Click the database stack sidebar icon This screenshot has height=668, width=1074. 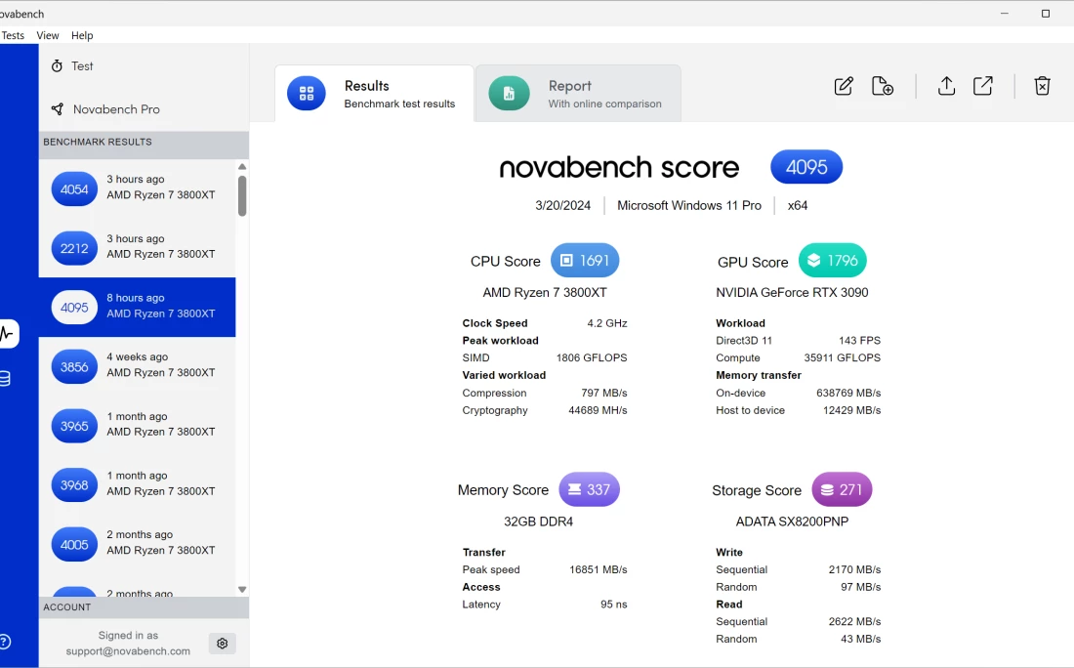coord(5,379)
